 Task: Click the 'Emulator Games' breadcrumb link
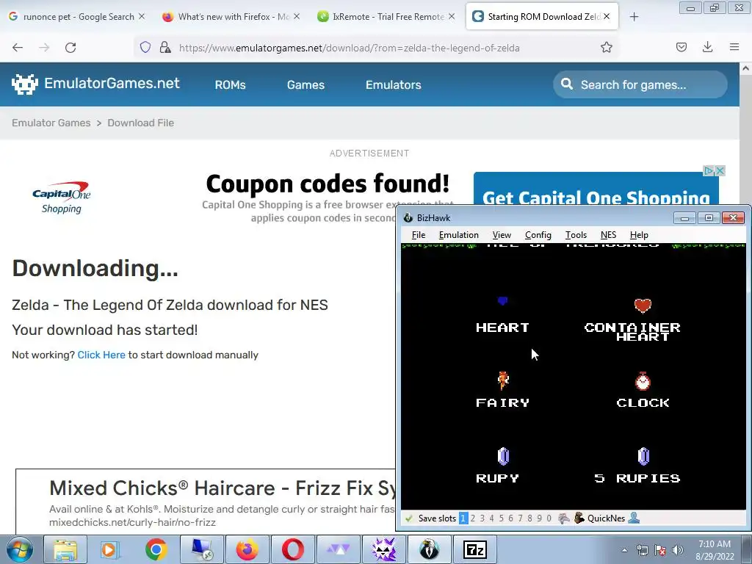[x=51, y=123]
